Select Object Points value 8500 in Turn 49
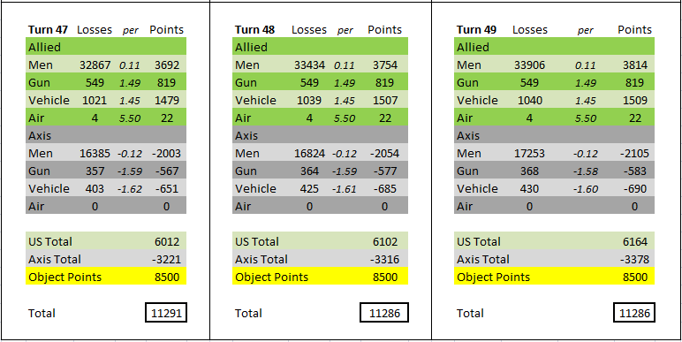 click(634, 277)
